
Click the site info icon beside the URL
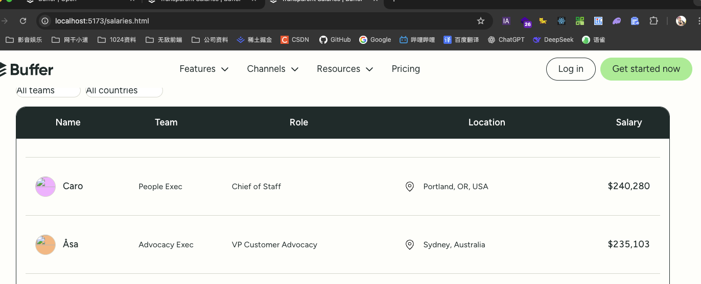click(45, 21)
